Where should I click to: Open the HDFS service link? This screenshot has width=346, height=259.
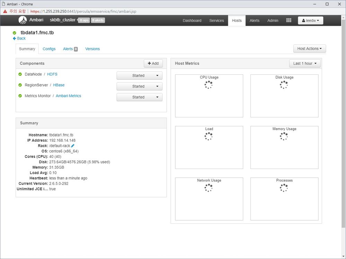point(52,74)
